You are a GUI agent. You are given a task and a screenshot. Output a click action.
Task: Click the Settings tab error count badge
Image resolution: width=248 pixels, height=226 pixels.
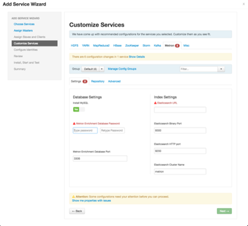85,81
